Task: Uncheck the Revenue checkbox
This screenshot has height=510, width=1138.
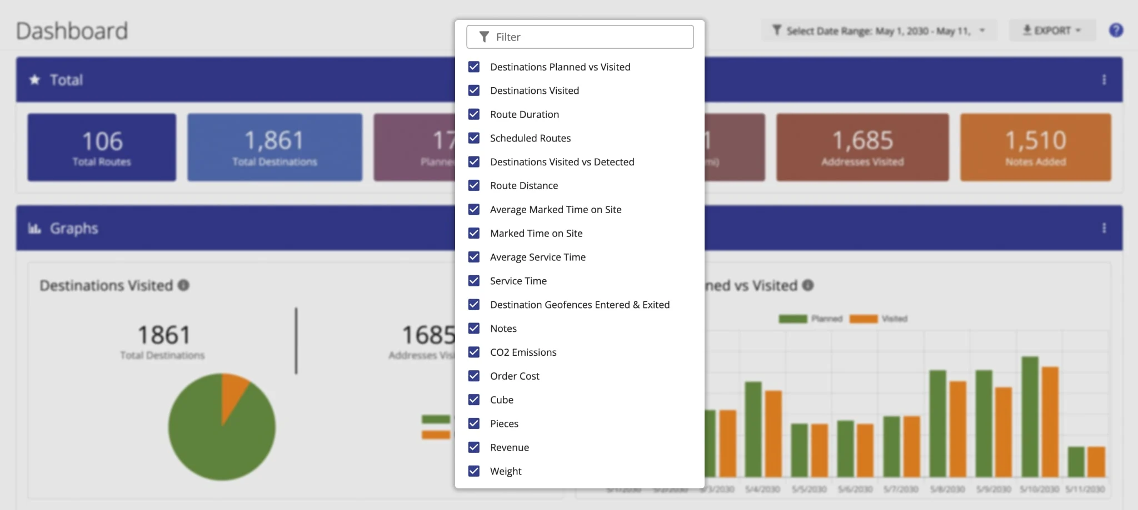Action: [x=474, y=447]
